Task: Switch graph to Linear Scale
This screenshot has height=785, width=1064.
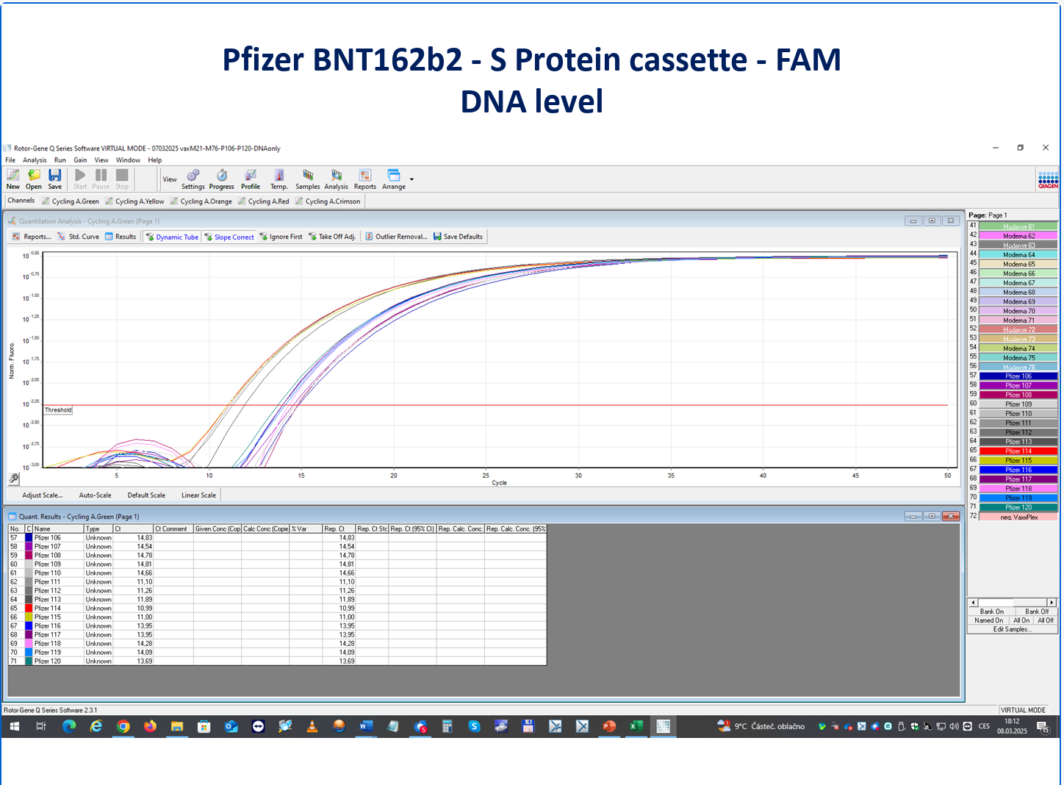Action: [x=198, y=495]
